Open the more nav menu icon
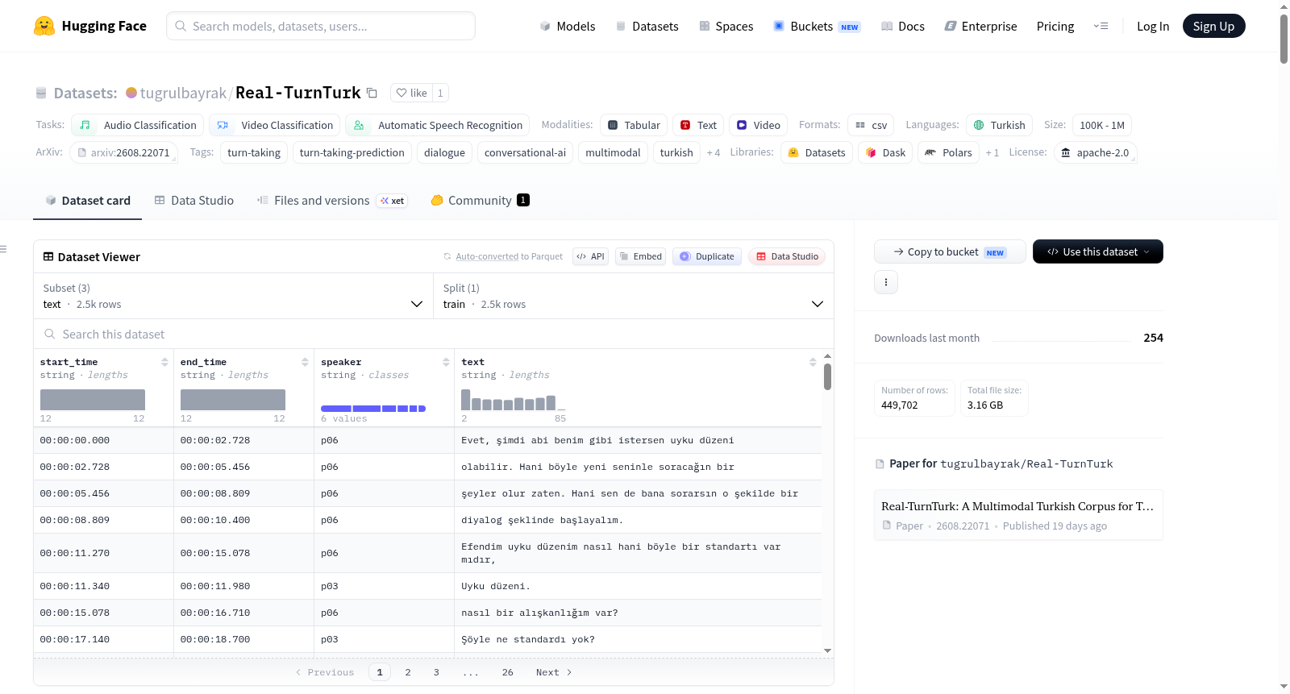The image size is (1290, 694). (x=1101, y=26)
